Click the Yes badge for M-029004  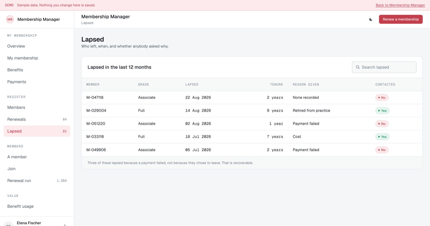coord(382,111)
